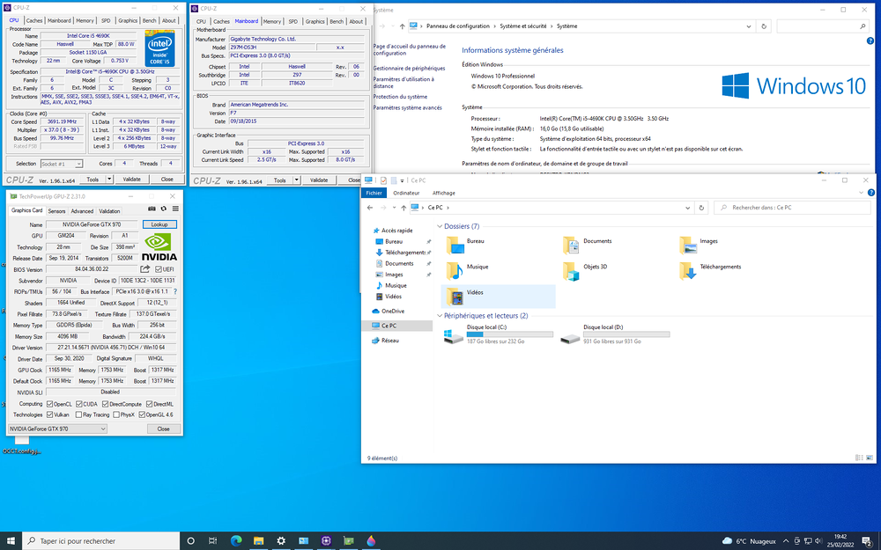The height and width of the screenshot is (550, 881).
Task: Click the Bus Interface question mark in GPU-Z
Action: [x=175, y=292]
